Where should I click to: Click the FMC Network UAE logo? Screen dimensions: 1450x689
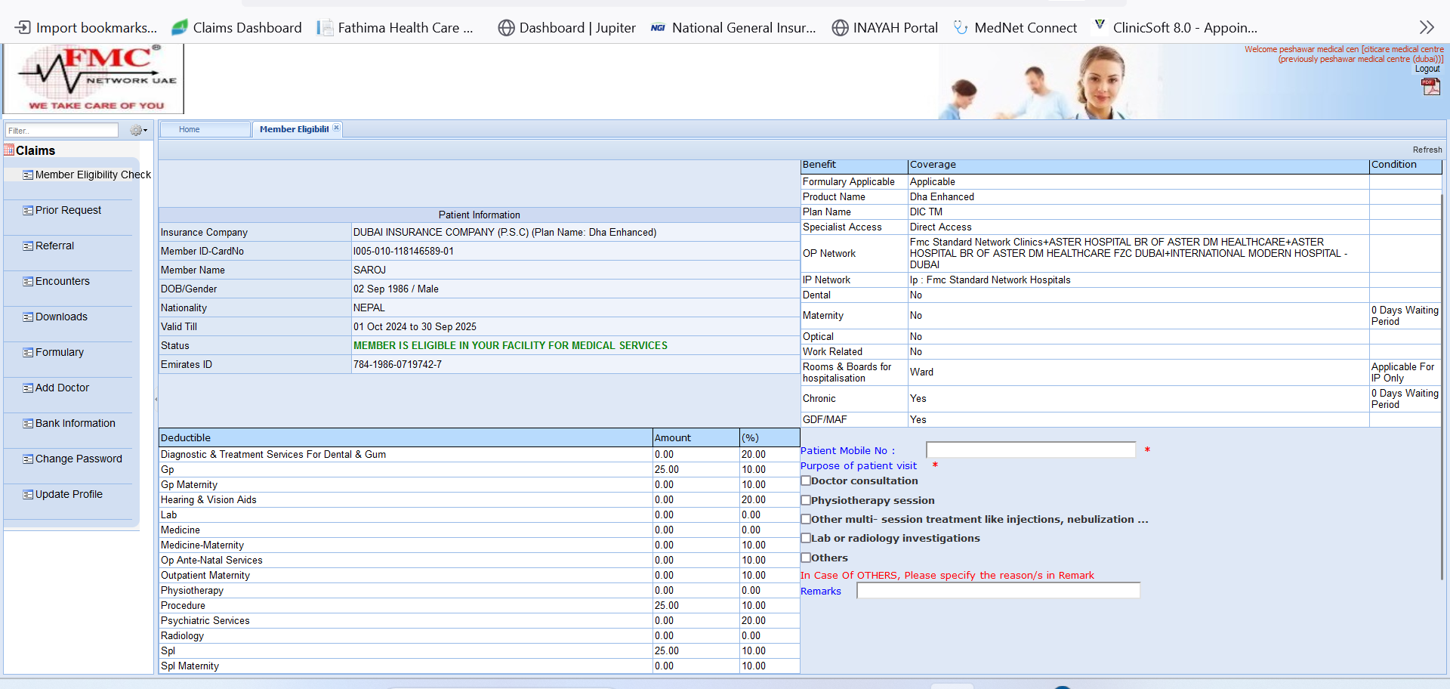pos(94,79)
